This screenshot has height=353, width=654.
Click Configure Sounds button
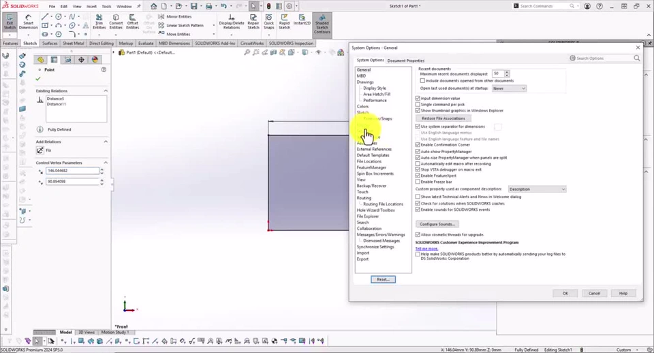click(x=437, y=224)
